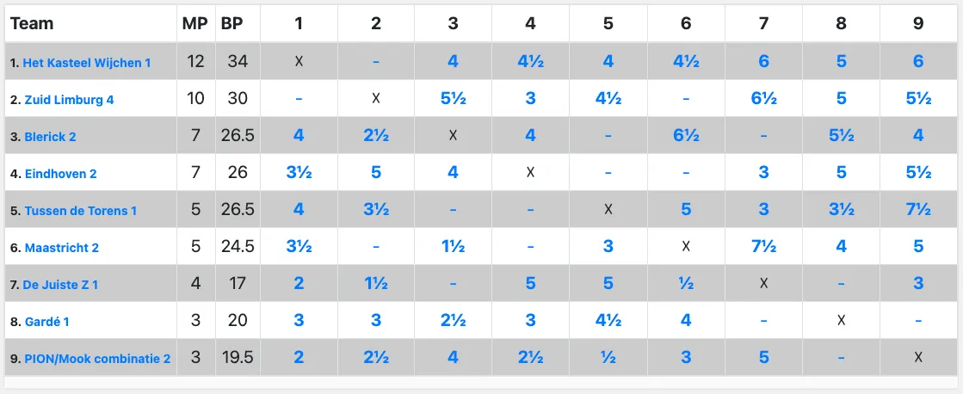The width and height of the screenshot is (963, 394).
Task: Open Zuid Limburg 4's 6½ result against team 7
Action: (763, 98)
